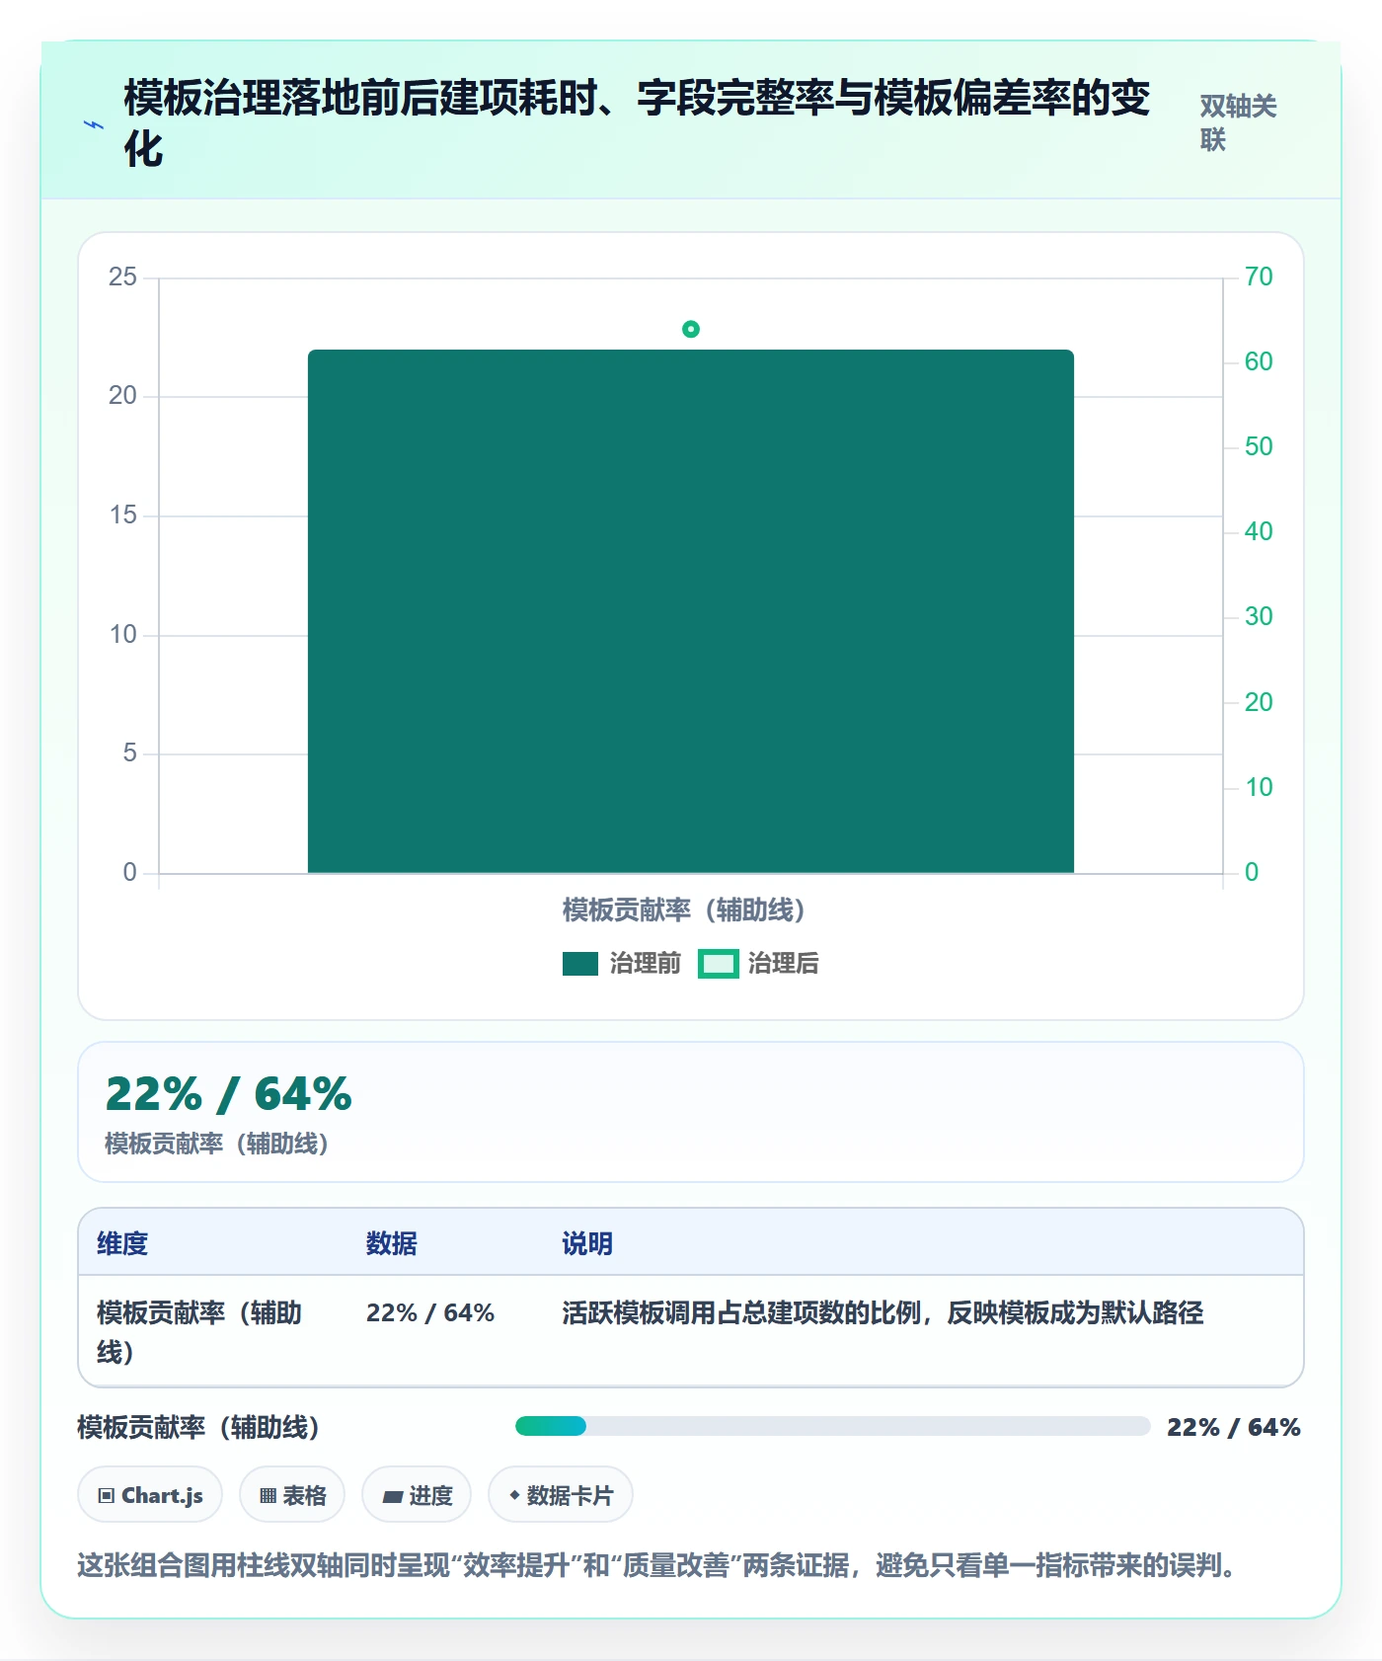Click the green data point above the bar
Viewport: 1382px width, 1661px height.
[691, 329]
